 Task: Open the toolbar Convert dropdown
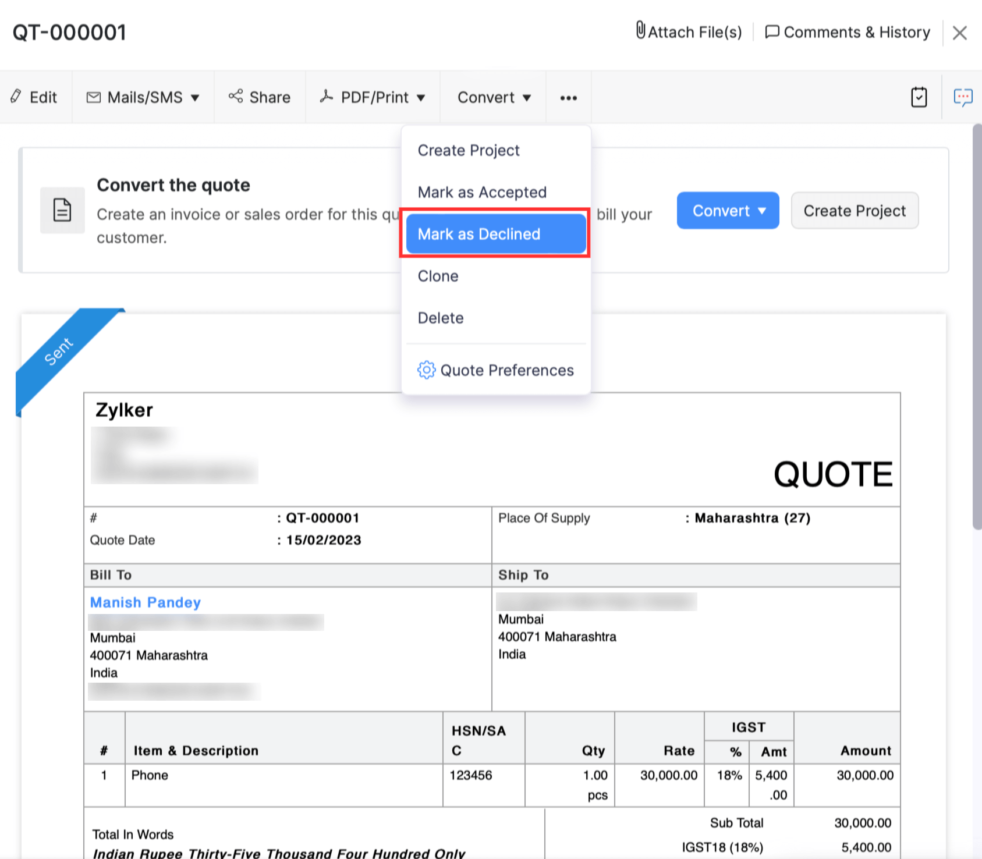click(494, 97)
